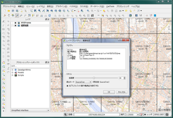Expand the Geoalgorithms tree node
This screenshot has width=173, height=118.
12,70
